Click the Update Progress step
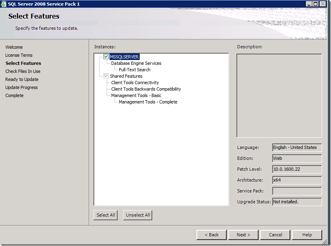Viewport: 331px width, 246px height. [x=21, y=87]
